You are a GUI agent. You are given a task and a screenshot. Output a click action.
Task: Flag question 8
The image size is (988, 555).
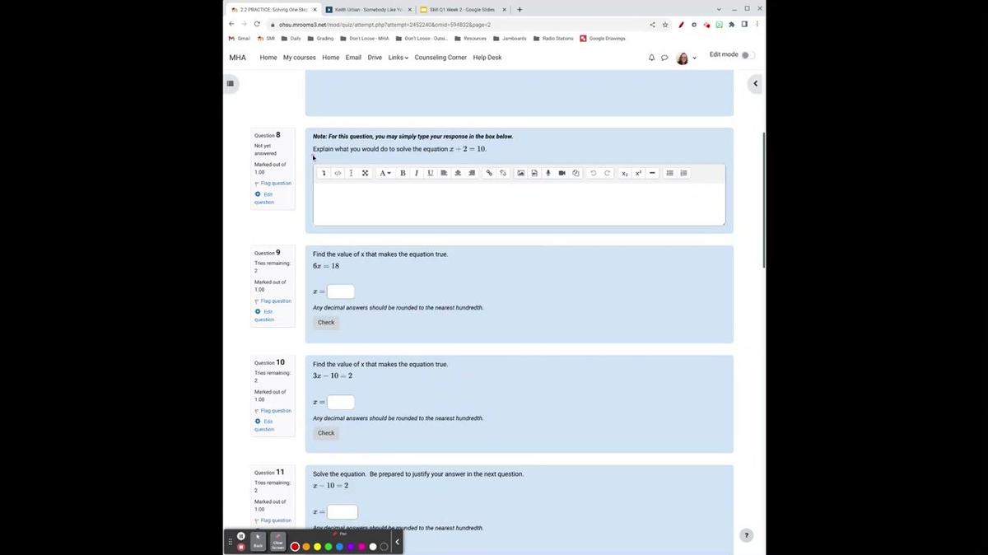click(x=275, y=183)
